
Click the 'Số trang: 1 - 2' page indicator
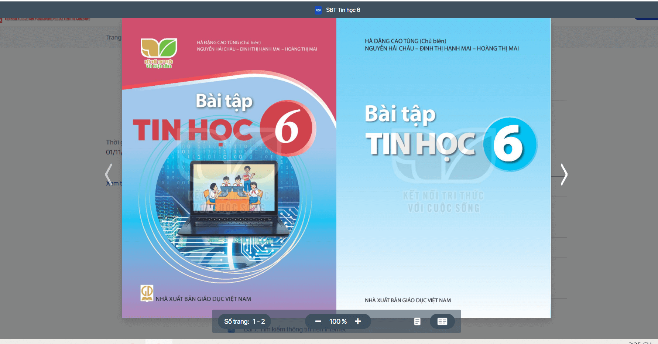244,321
